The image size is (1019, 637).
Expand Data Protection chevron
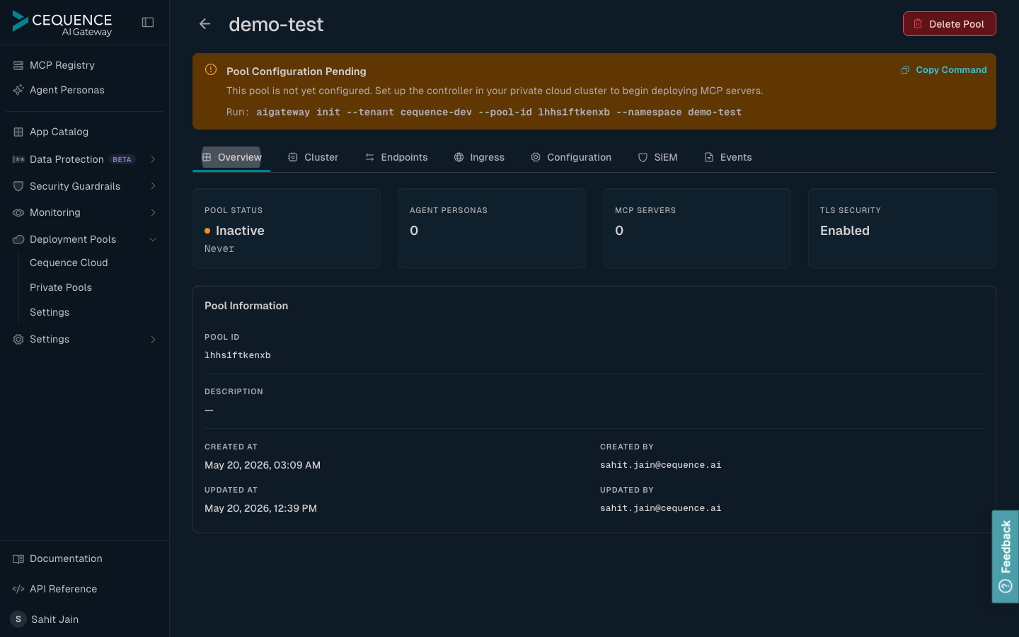click(153, 159)
